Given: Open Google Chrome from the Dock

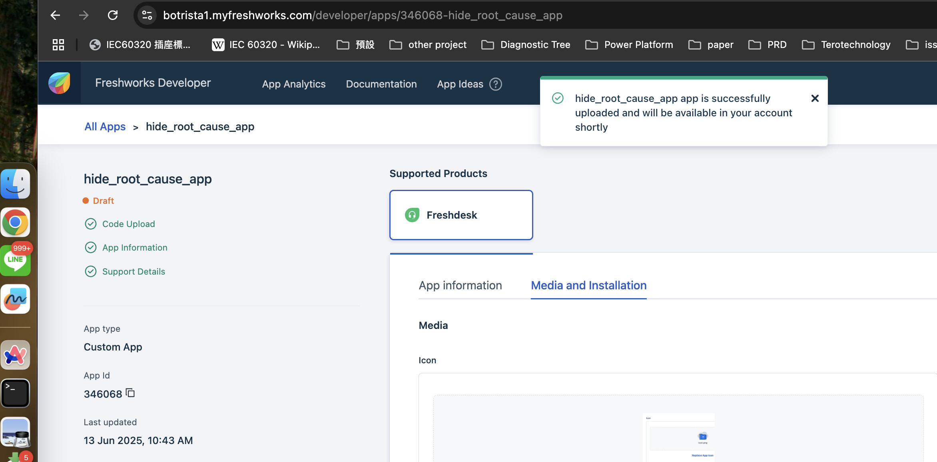Looking at the screenshot, I should click(x=15, y=222).
